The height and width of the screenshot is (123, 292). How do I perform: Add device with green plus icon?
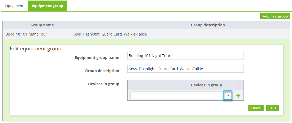pyautogui.click(x=238, y=96)
